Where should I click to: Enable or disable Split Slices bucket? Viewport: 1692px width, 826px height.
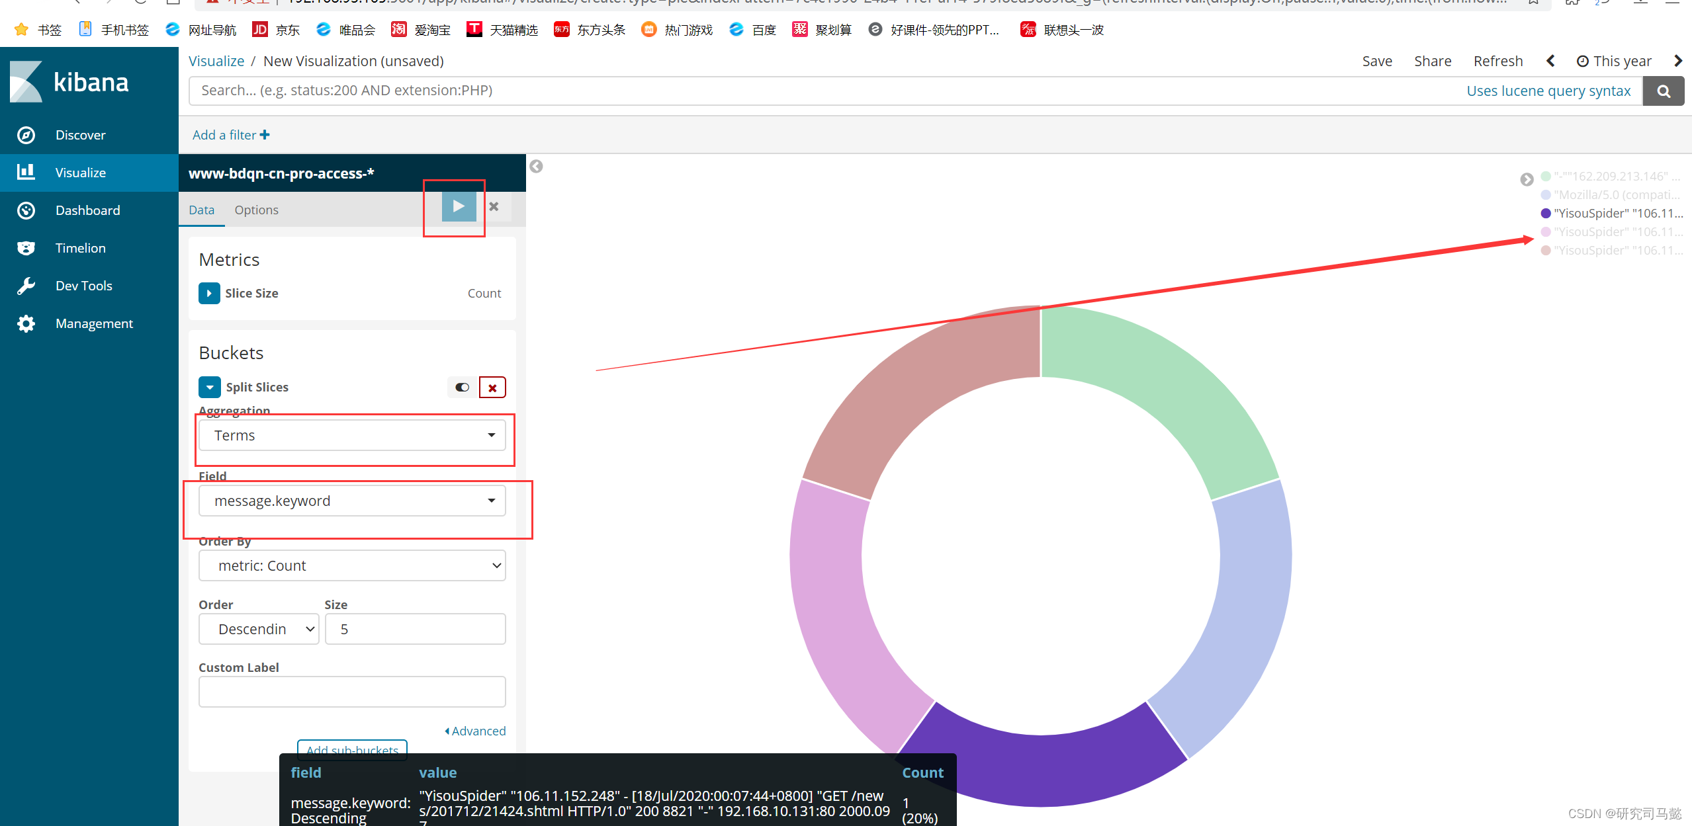click(x=461, y=387)
